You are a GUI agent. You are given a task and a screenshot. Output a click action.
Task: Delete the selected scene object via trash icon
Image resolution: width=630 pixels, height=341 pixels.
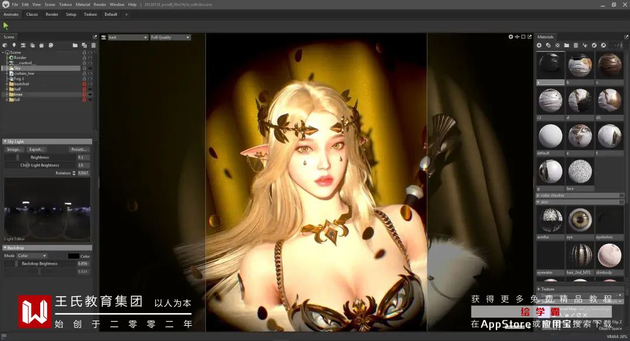[x=93, y=45]
